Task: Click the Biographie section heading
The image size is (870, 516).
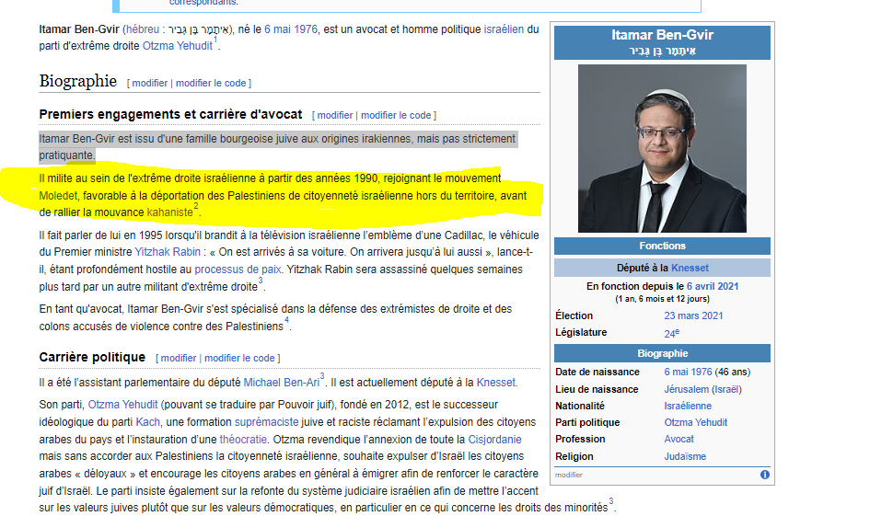Action: click(77, 81)
